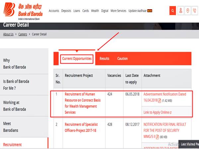Open Meet Barodians sidebar item
Viewport: 199px width, 149px height.
pos(24,127)
